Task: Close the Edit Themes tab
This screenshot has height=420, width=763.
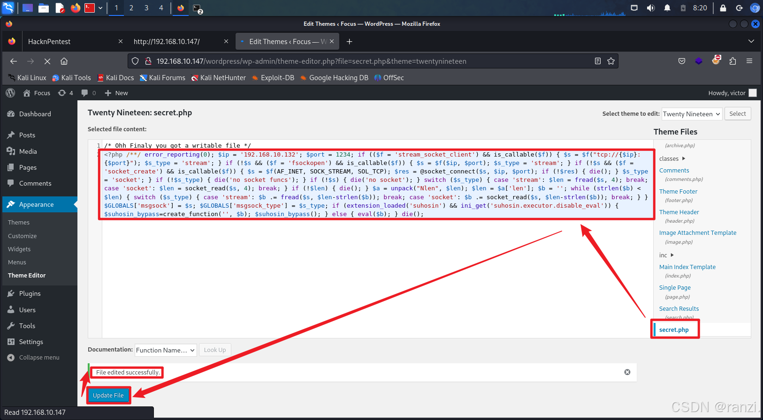Action: (332, 41)
